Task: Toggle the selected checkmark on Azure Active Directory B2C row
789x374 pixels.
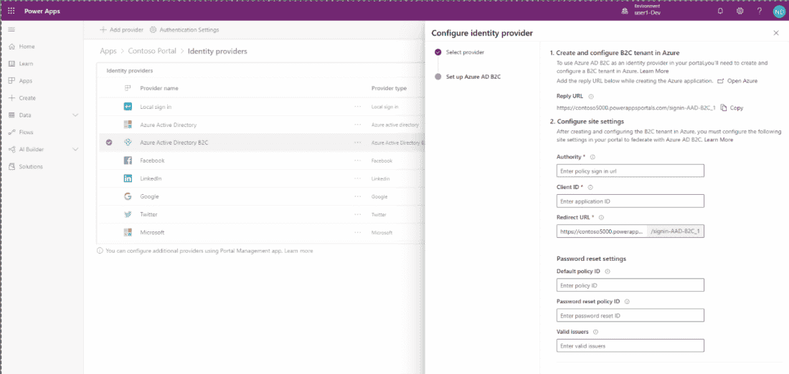Action: coord(109,143)
